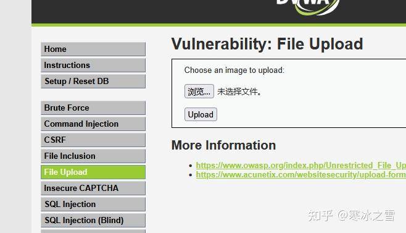Open Setup / Reset DB page
Viewport: 406px width, 233px height.
pyautogui.click(x=93, y=81)
